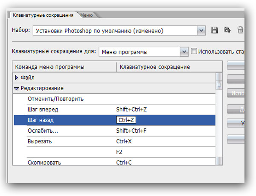256x196 pixels.
Task: Switch to the Меню tab
Action: point(87,15)
